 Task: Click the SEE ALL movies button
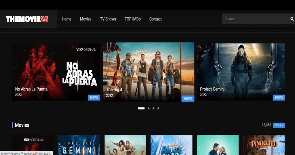pyautogui.click(x=279, y=125)
